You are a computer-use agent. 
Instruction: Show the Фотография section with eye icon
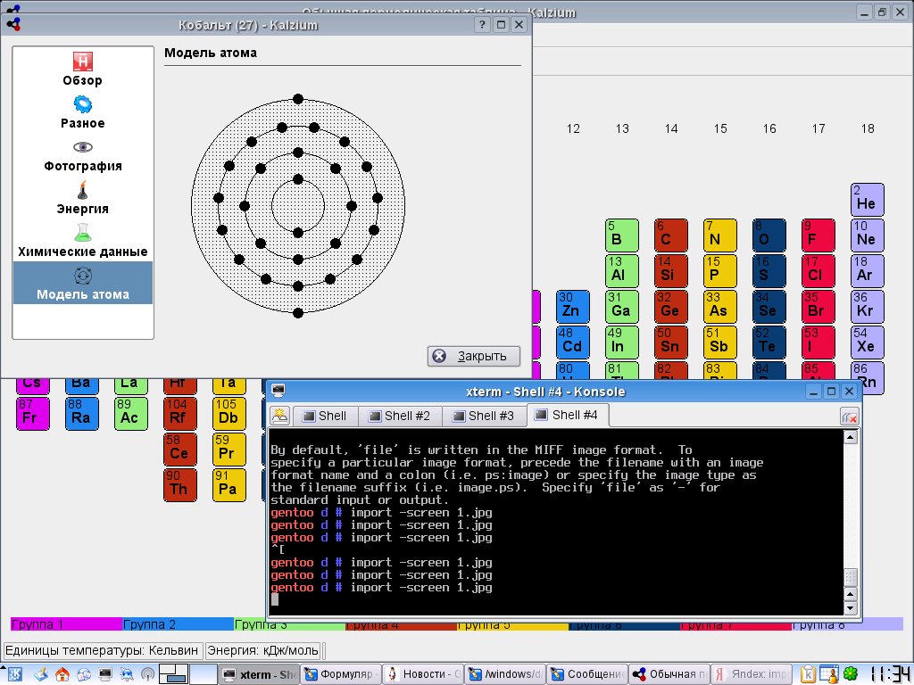[x=82, y=154]
